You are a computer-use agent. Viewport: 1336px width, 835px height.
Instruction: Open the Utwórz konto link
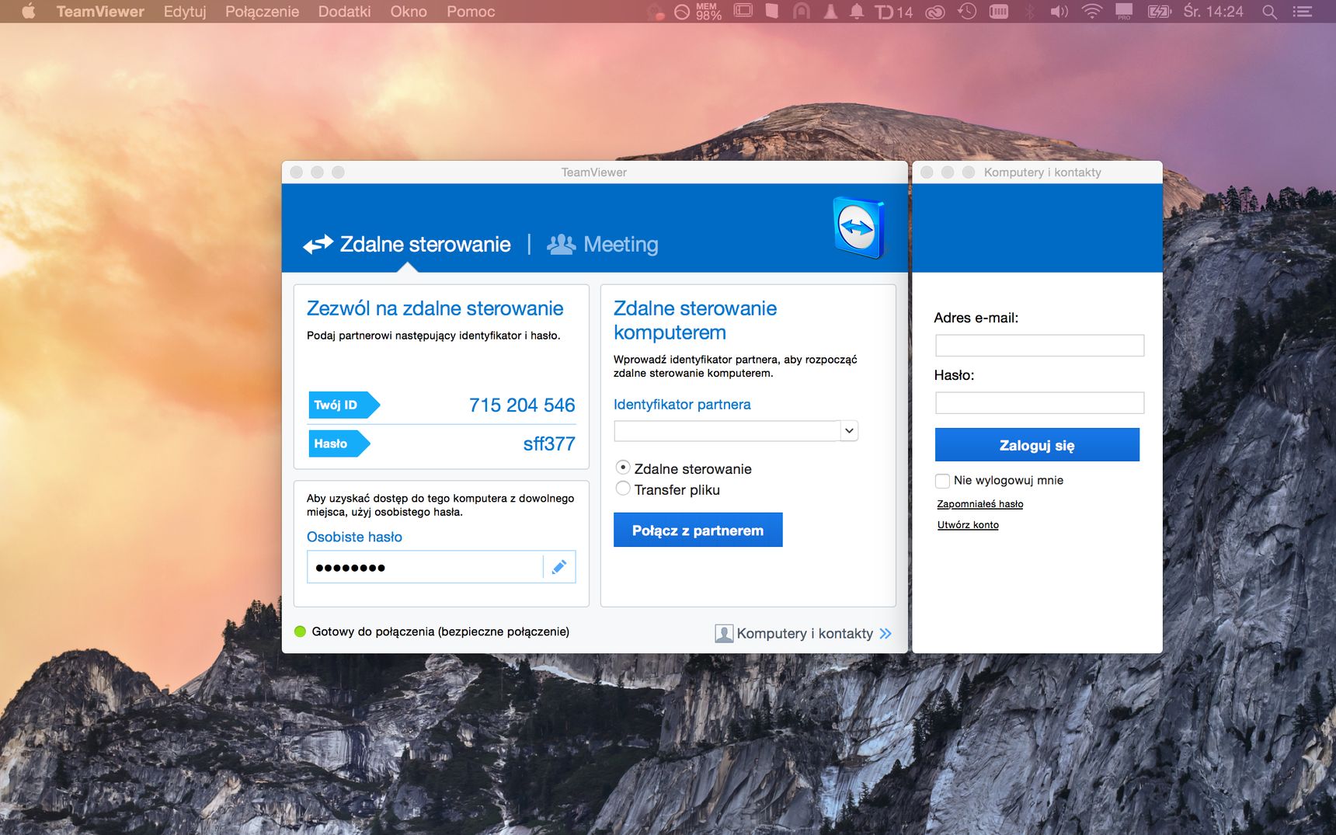[968, 525]
